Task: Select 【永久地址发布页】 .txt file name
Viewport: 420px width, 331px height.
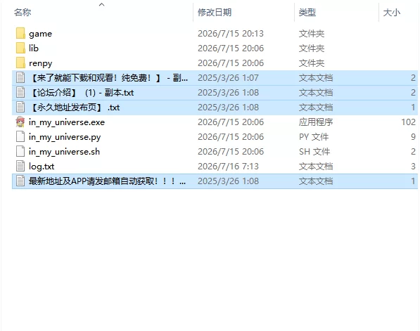Action: click(75, 108)
